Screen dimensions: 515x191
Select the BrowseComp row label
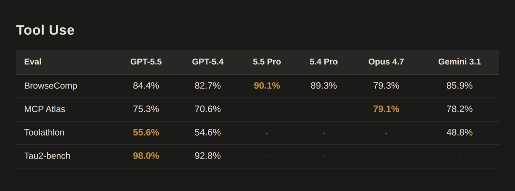51,86
